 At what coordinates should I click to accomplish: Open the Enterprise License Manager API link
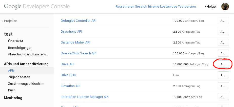(85, 97)
